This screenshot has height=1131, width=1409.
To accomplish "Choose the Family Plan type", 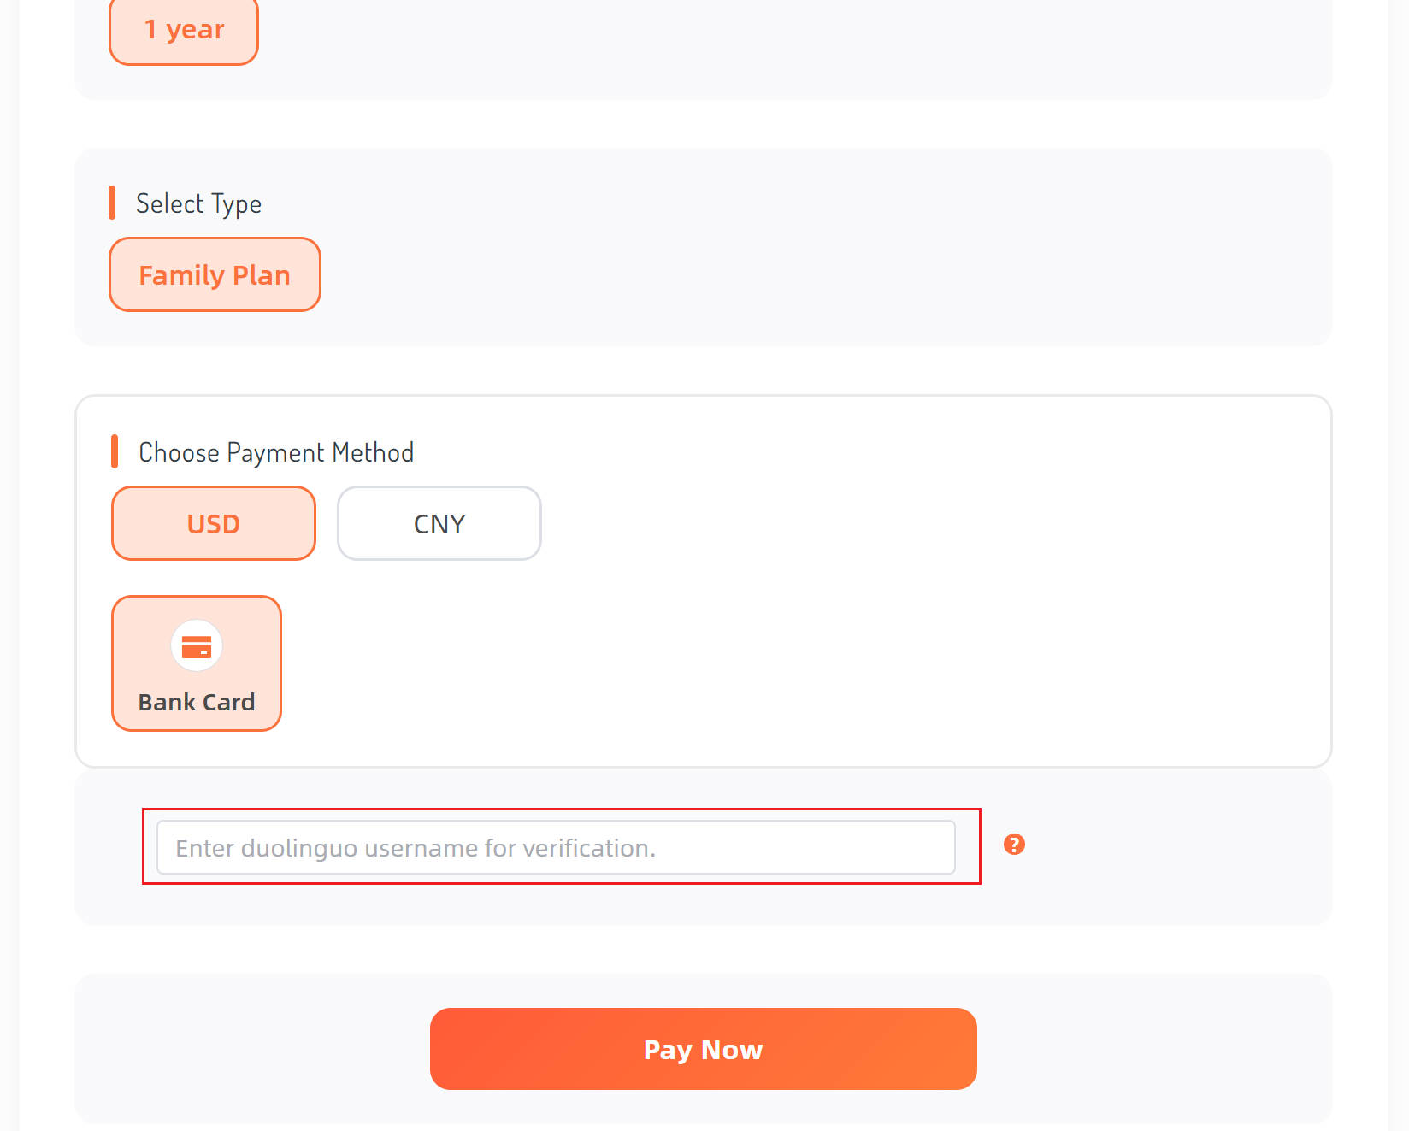I will pos(215,274).
